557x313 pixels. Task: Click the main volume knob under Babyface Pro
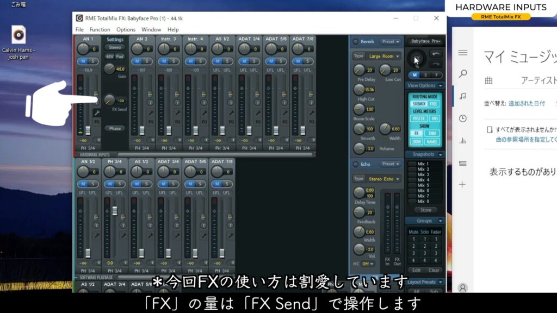click(x=417, y=59)
